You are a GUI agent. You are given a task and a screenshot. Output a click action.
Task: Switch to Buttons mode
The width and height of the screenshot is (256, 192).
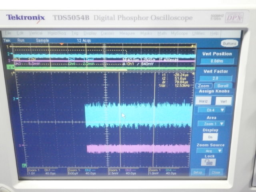tap(229, 44)
